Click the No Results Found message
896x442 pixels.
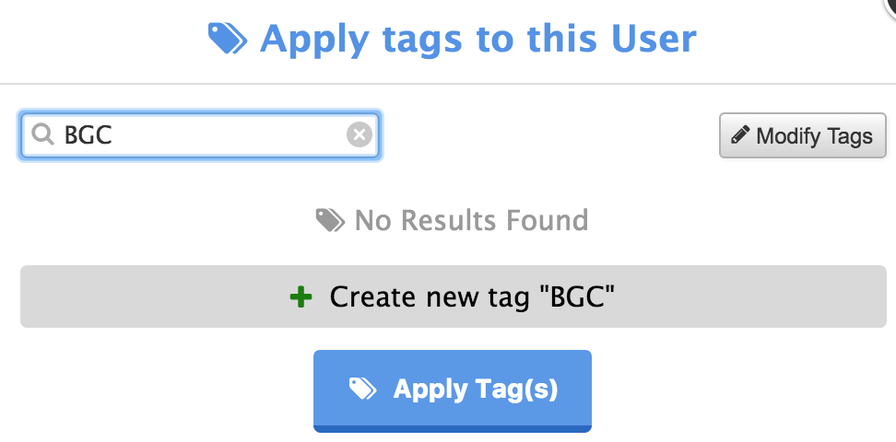471,220
